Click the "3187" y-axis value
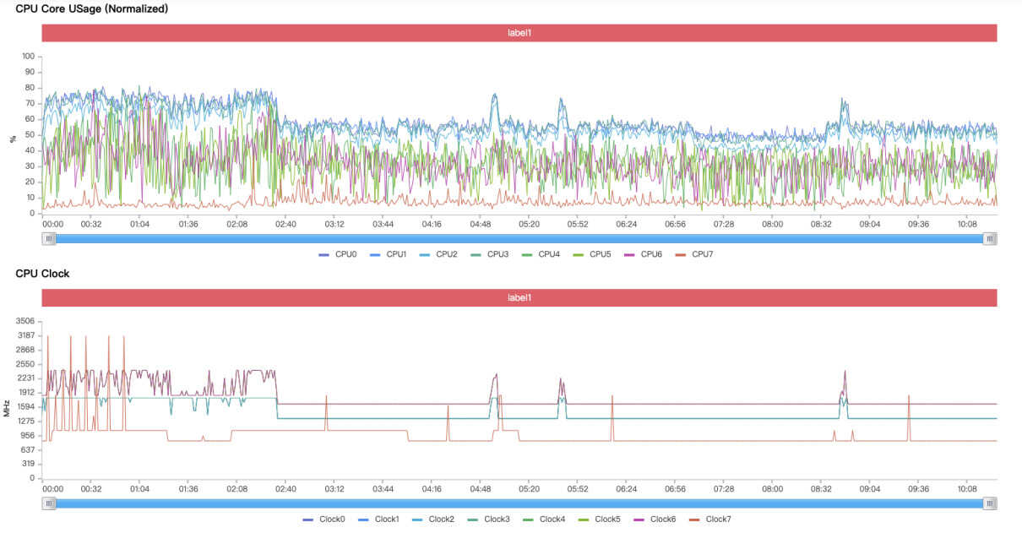This screenshot has height=533, width=1022. (x=25, y=335)
